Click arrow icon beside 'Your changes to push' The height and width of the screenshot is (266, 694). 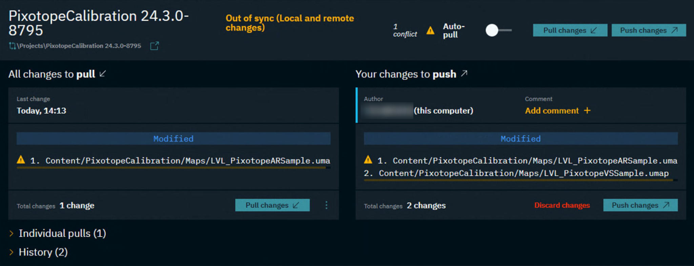pyautogui.click(x=464, y=73)
